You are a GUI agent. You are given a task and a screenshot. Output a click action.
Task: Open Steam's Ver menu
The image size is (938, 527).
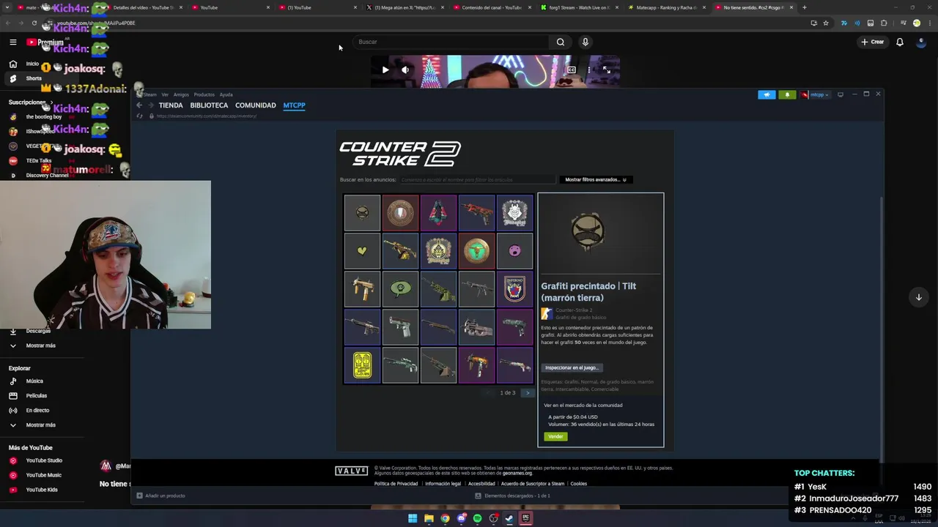point(165,94)
